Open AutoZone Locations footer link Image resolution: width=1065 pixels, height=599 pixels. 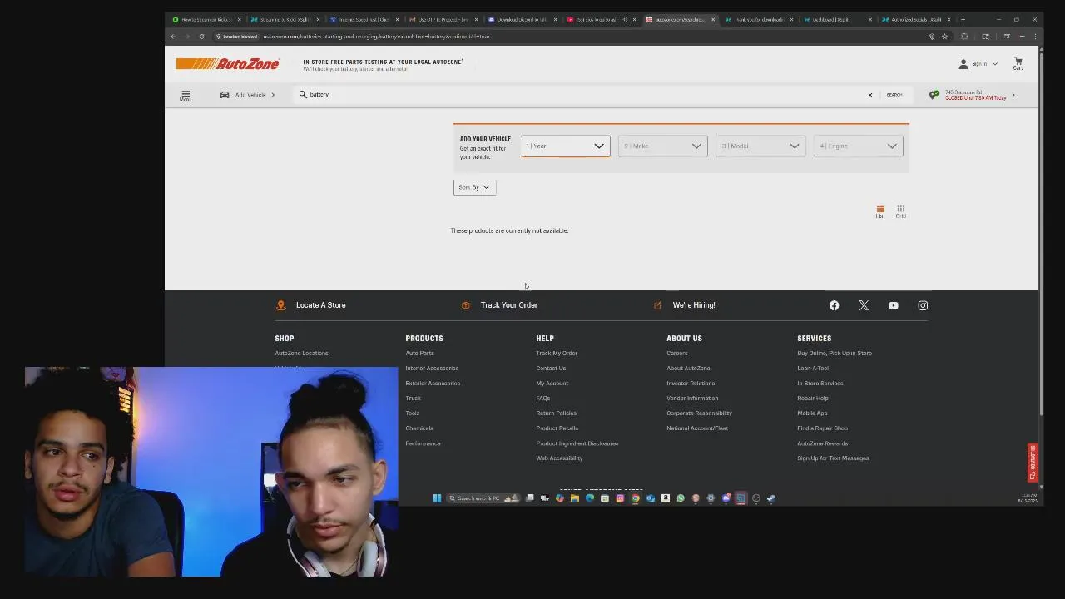click(x=301, y=354)
